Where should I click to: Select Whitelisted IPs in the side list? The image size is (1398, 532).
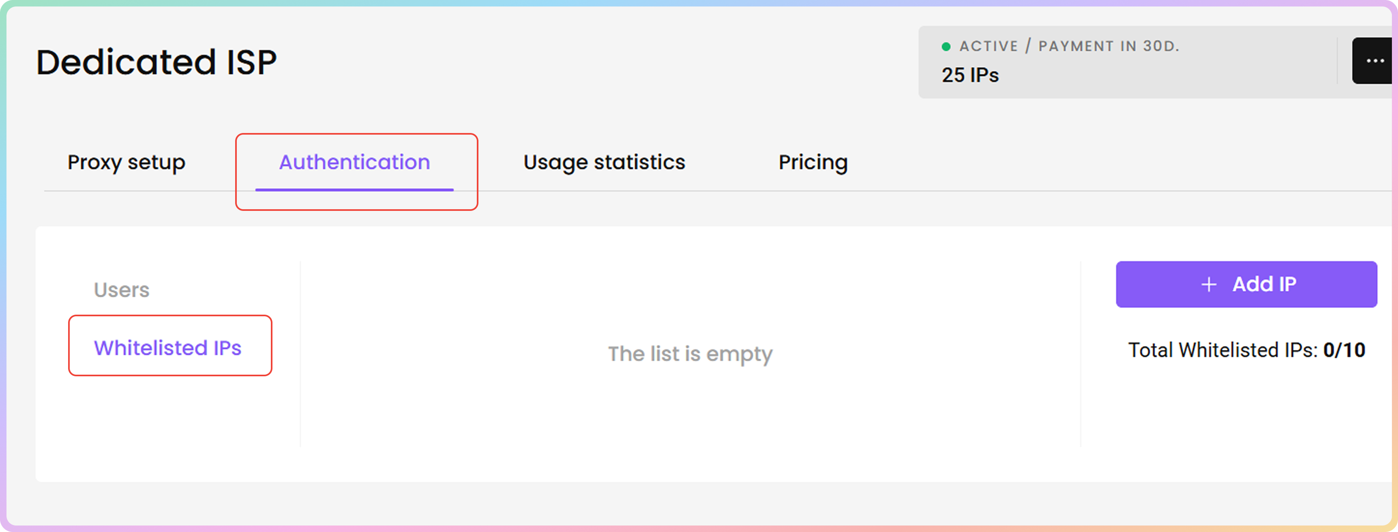coord(168,348)
